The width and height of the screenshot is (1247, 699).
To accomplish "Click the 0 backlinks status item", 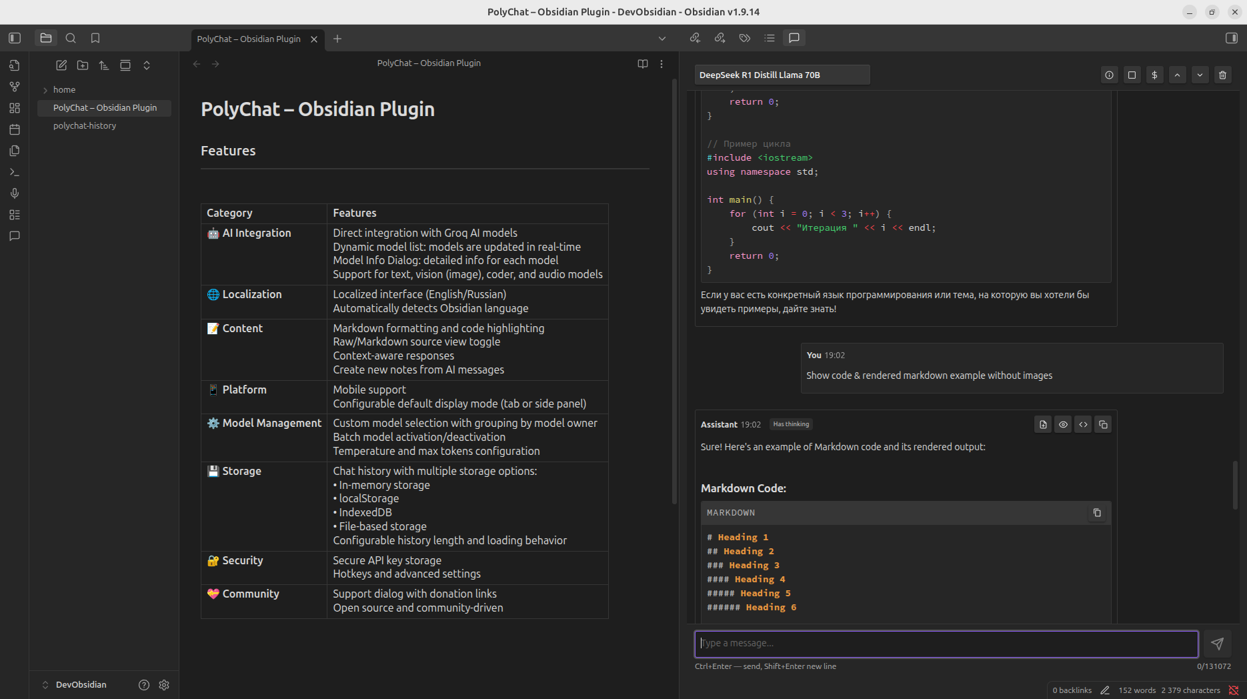I will click(1072, 690).
